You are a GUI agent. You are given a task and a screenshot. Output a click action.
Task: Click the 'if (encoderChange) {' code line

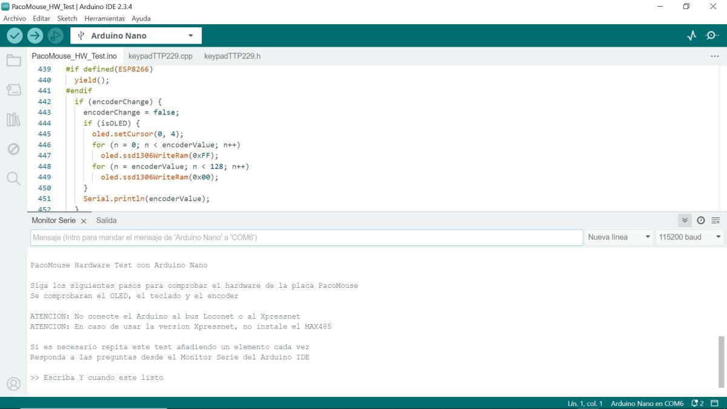118,102
